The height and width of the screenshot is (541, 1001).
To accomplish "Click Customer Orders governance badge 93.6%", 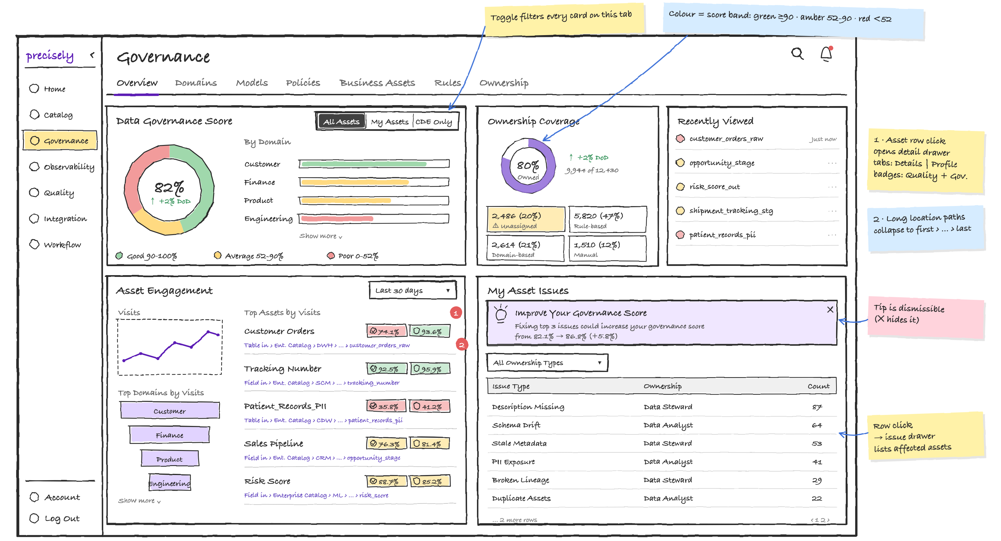I will tap(429, 331).
